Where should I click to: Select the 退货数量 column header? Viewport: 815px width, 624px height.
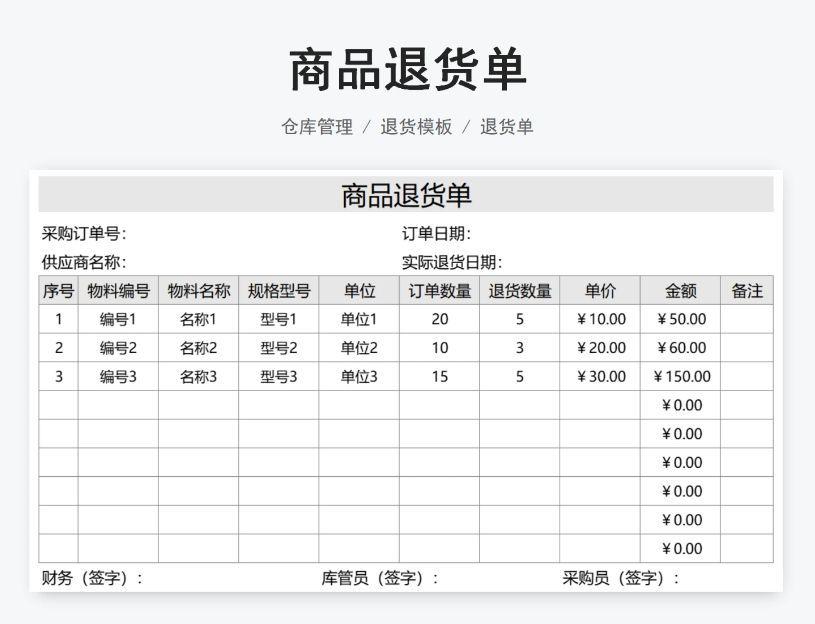[x=520, y=291]
